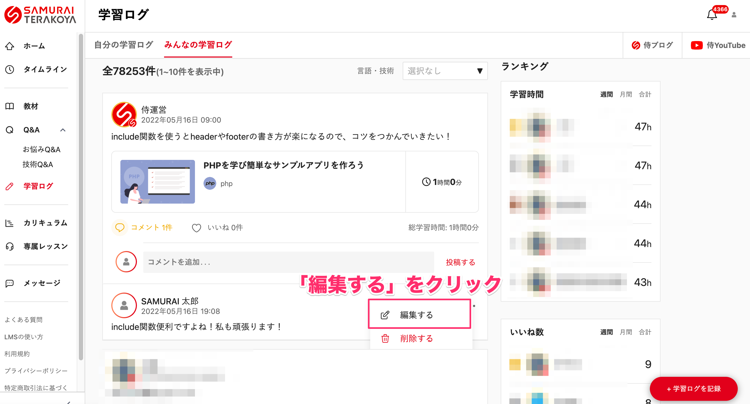Open the メッセージ speech bubble icon
Viewport: 750px width, 404px height.
click(10, 283)
